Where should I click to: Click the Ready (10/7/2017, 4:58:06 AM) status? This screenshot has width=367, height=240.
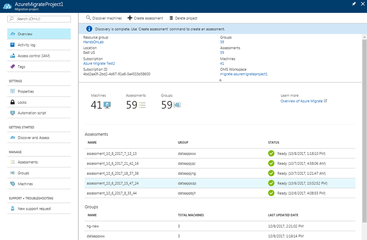pos(301,163)
